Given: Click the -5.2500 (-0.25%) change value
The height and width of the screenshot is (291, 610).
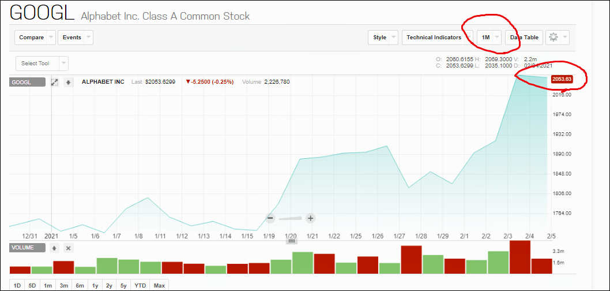Looking at the screenshot, I should click(x=210, y=82).
